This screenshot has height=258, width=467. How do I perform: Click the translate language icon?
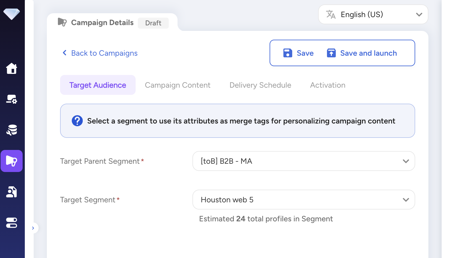[x=331, y=14]
